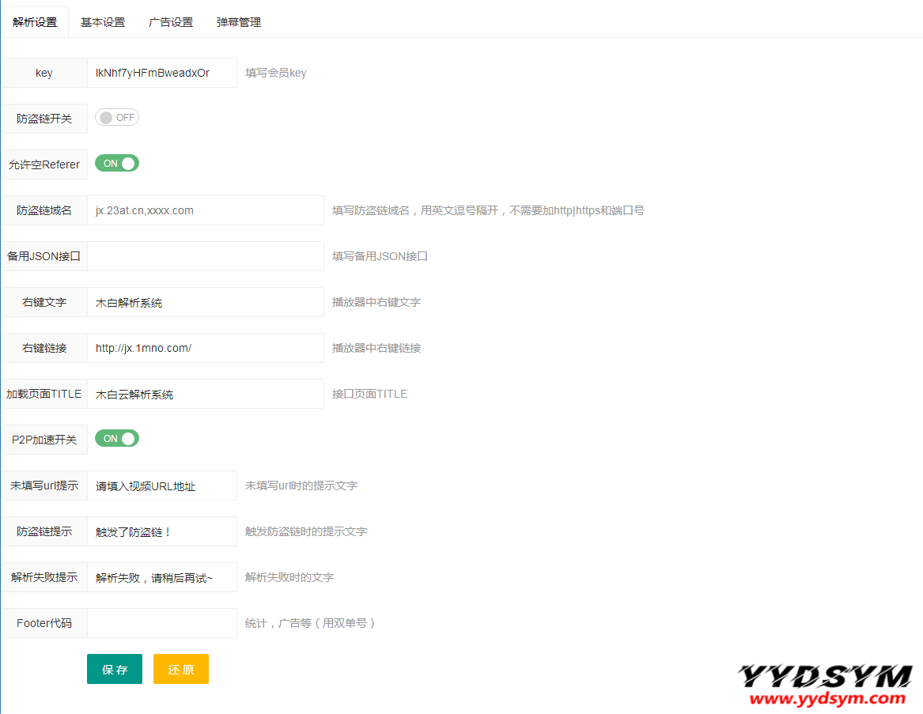Screen dimensions: 923x714
Task: Focus the 防盗链提示 input field
Action: pos(161,531)
